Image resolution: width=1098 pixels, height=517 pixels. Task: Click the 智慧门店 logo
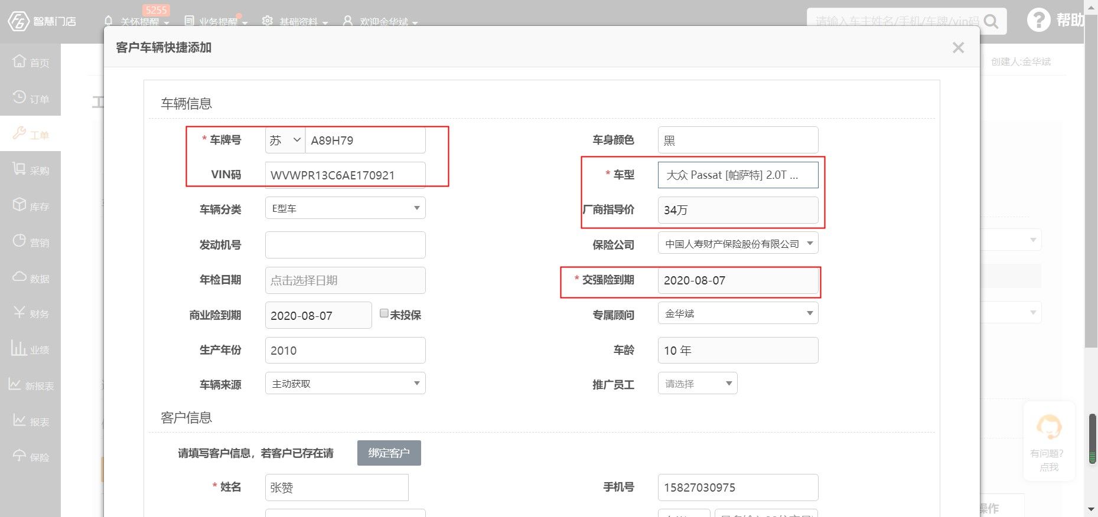click(41, 21)
